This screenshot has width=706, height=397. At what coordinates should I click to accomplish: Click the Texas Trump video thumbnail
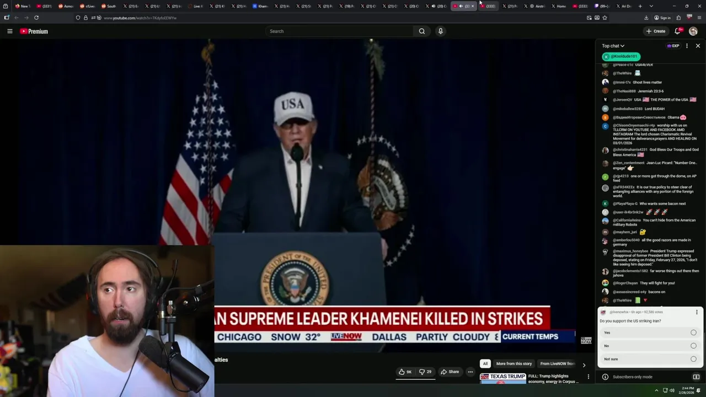pos(503,378)
